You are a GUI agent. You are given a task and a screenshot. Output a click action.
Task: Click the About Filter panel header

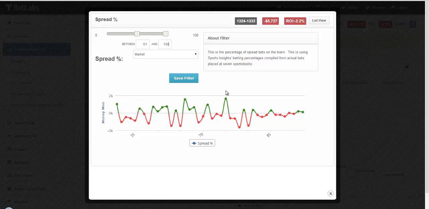point(260,38)
